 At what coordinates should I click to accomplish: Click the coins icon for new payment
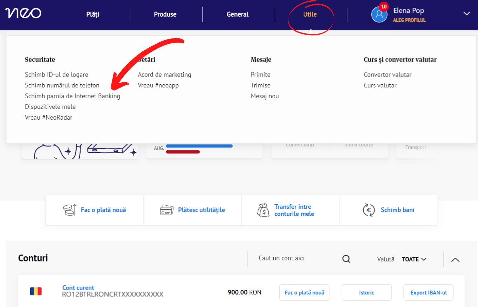(x=70, y=210)
